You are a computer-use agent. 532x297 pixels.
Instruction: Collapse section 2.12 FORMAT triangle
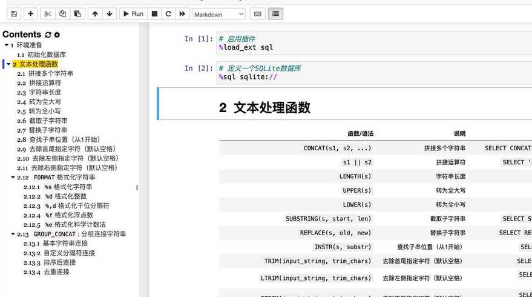coord(13,177)
